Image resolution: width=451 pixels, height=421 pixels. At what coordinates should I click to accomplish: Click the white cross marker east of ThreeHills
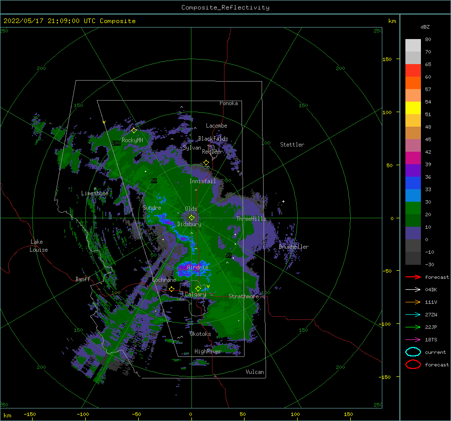283,201
